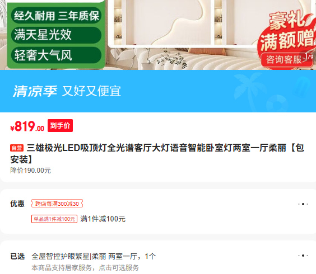Click the red 自营 badge
The height and width of the screenshot is (274, 316).
[17, 148]
